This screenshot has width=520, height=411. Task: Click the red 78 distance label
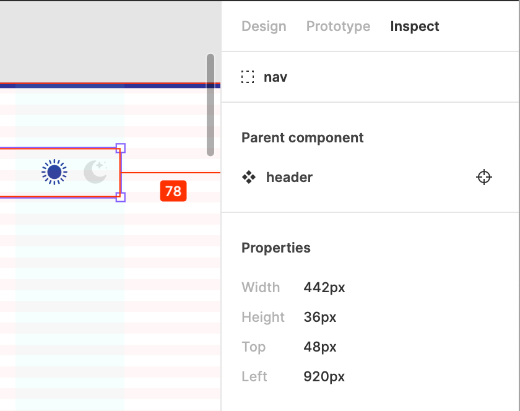173,191
